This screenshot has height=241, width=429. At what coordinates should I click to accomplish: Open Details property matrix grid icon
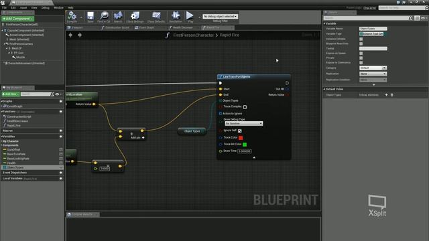(417, 18)
